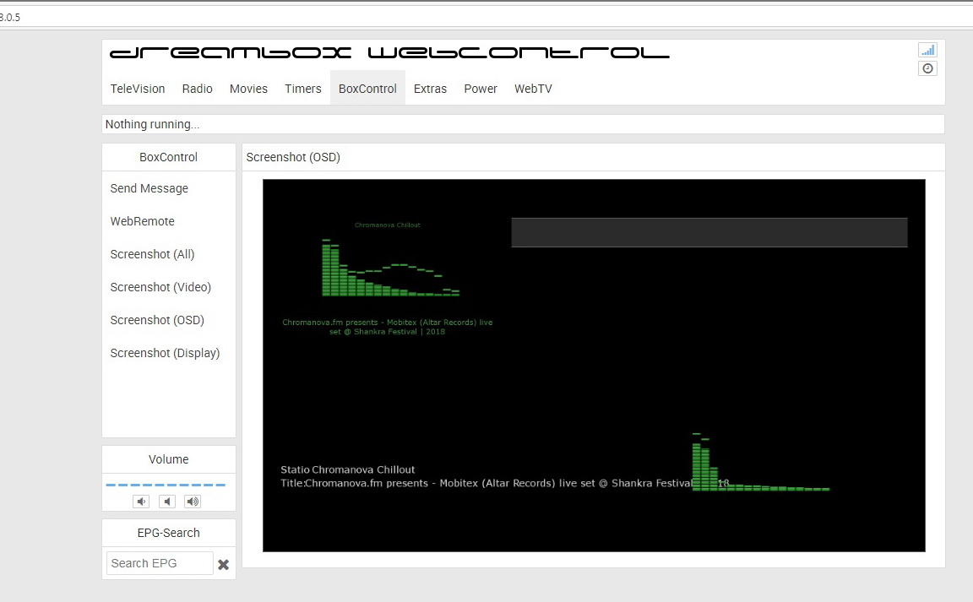This screenshot has height=602, width=973.
Task: Set volume on the dashed volume bar
Action: pos(166,485)
